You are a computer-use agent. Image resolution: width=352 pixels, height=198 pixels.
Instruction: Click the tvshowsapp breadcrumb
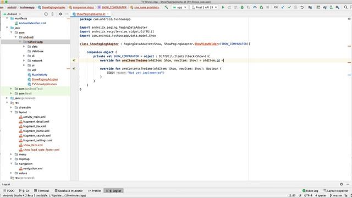click(27, 7)
